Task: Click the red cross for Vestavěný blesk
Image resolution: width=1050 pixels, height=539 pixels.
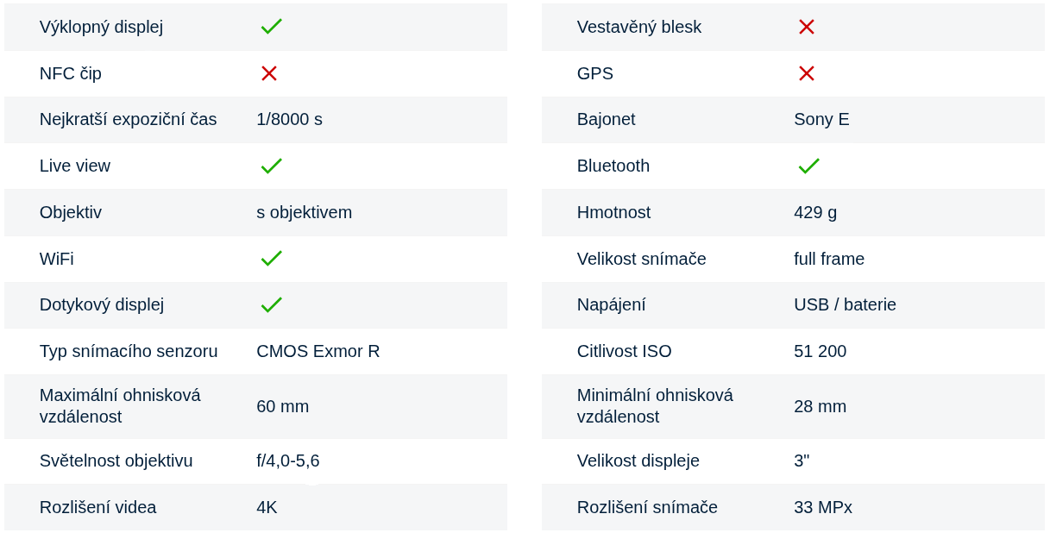Action: pos(807,27)
